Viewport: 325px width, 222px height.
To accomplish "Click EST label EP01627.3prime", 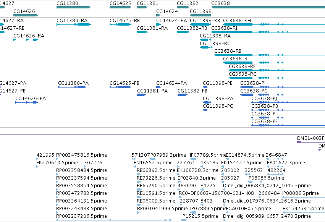I will point(286,163).
